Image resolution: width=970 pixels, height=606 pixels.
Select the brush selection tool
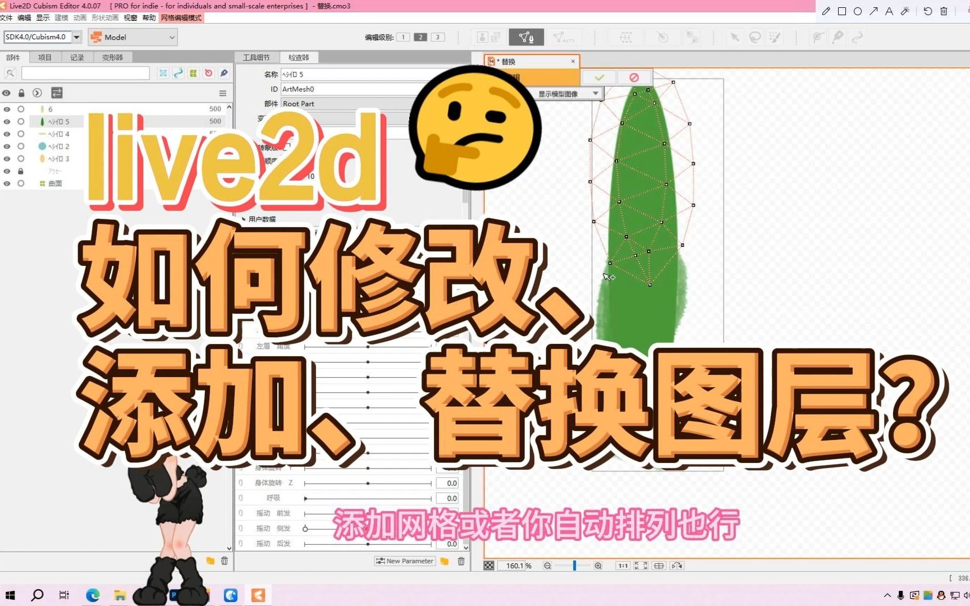tap(775, 37)
